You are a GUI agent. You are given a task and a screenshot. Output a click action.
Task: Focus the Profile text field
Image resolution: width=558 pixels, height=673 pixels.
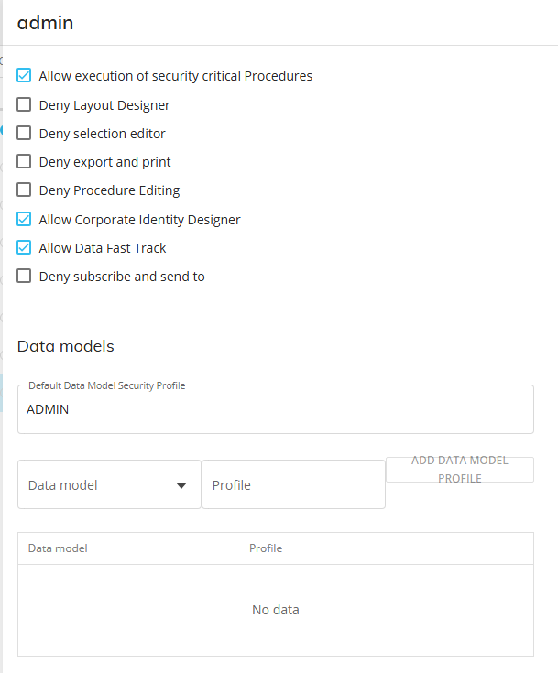(x=293, y=485)
